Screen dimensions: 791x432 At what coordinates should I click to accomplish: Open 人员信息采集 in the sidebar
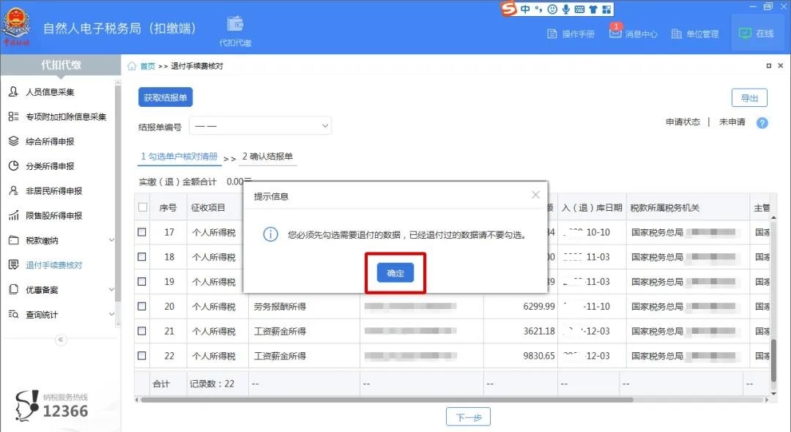tap(51, 92)
